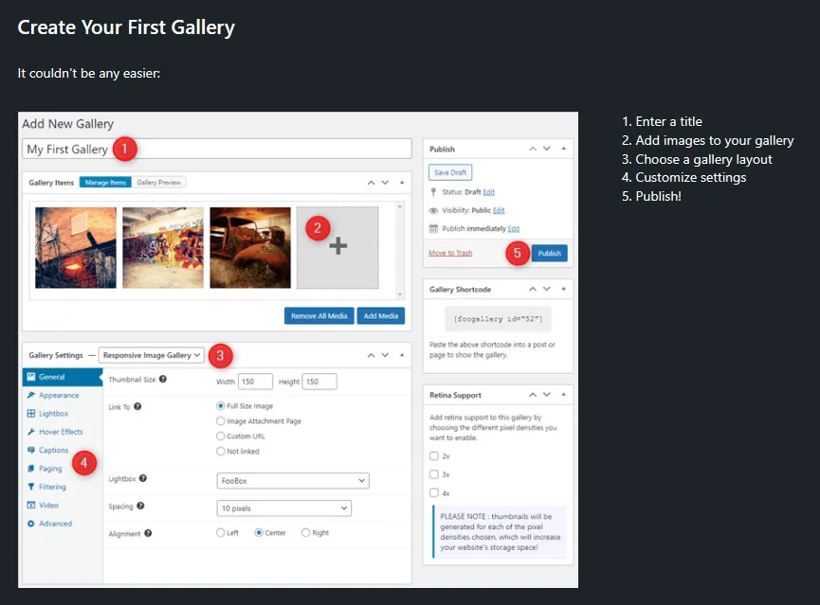Open the Lightbox settings section in sidebar
The height and width of the screenshot is (605, 820).
coord(53,414)
